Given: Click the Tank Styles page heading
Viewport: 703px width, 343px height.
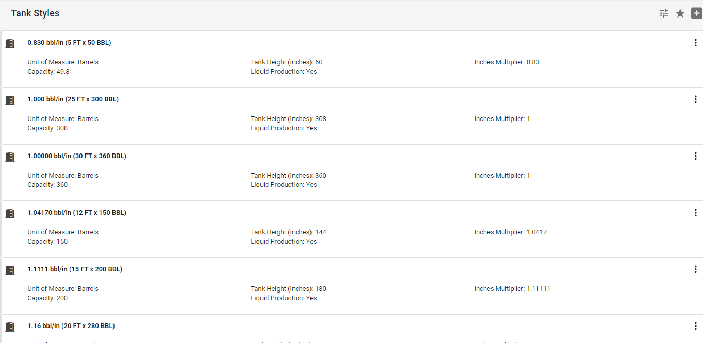Looking at the screenshot, I should (35, 13).
